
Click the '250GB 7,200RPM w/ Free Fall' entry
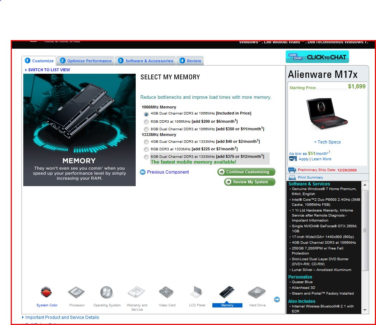[318, 251]
